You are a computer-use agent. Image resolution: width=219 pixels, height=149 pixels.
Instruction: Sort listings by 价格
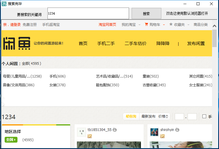163,116
